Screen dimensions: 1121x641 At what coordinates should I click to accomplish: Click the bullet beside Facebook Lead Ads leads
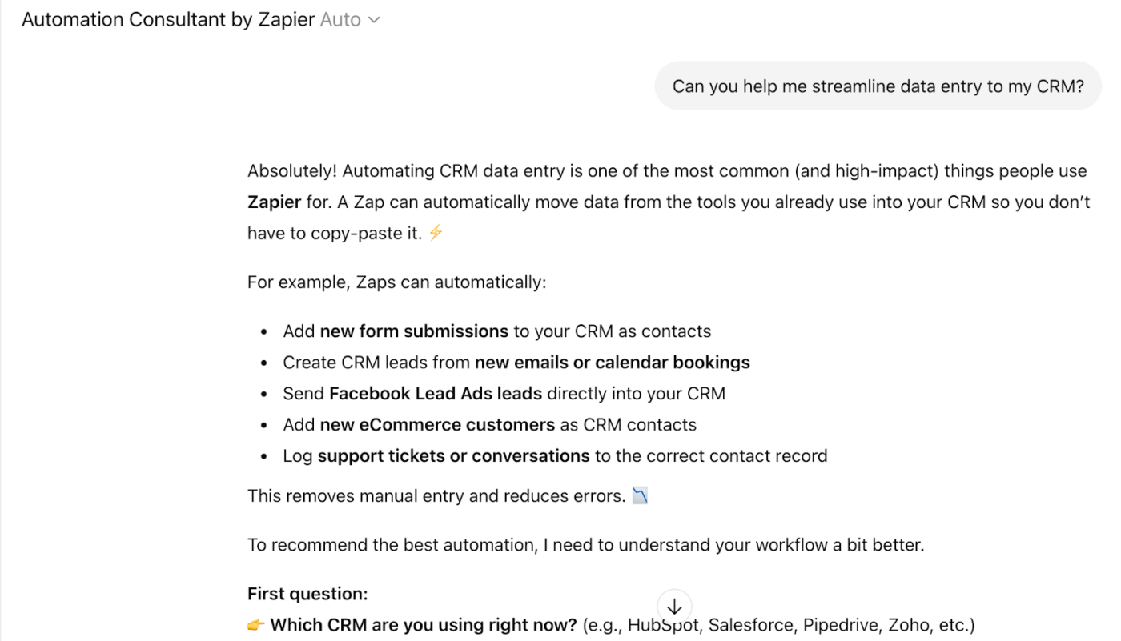coord(264,393)
